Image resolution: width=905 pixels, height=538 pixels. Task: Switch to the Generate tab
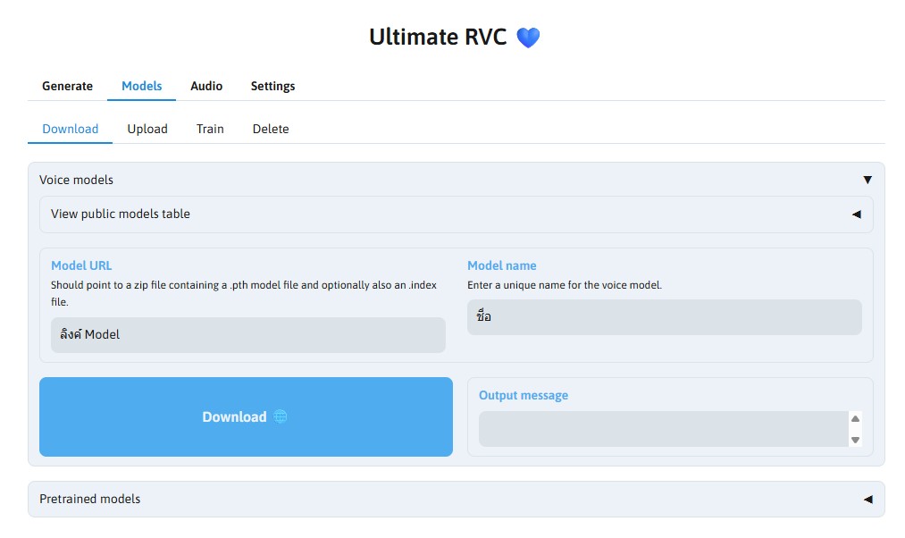(67, 86)
